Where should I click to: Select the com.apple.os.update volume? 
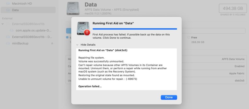point(33,30)
